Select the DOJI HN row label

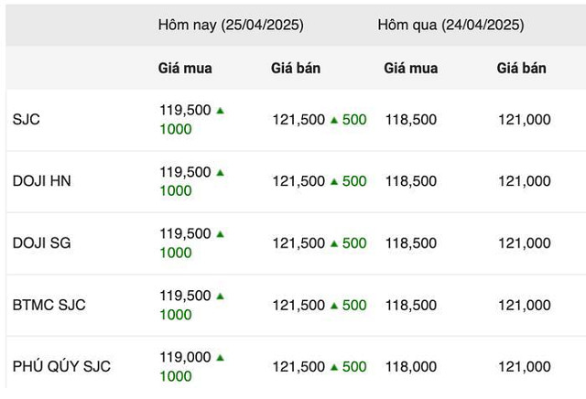pyautogui.click(x=42, y=181)
